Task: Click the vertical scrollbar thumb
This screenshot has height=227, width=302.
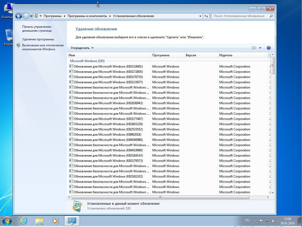Action: 272,65
